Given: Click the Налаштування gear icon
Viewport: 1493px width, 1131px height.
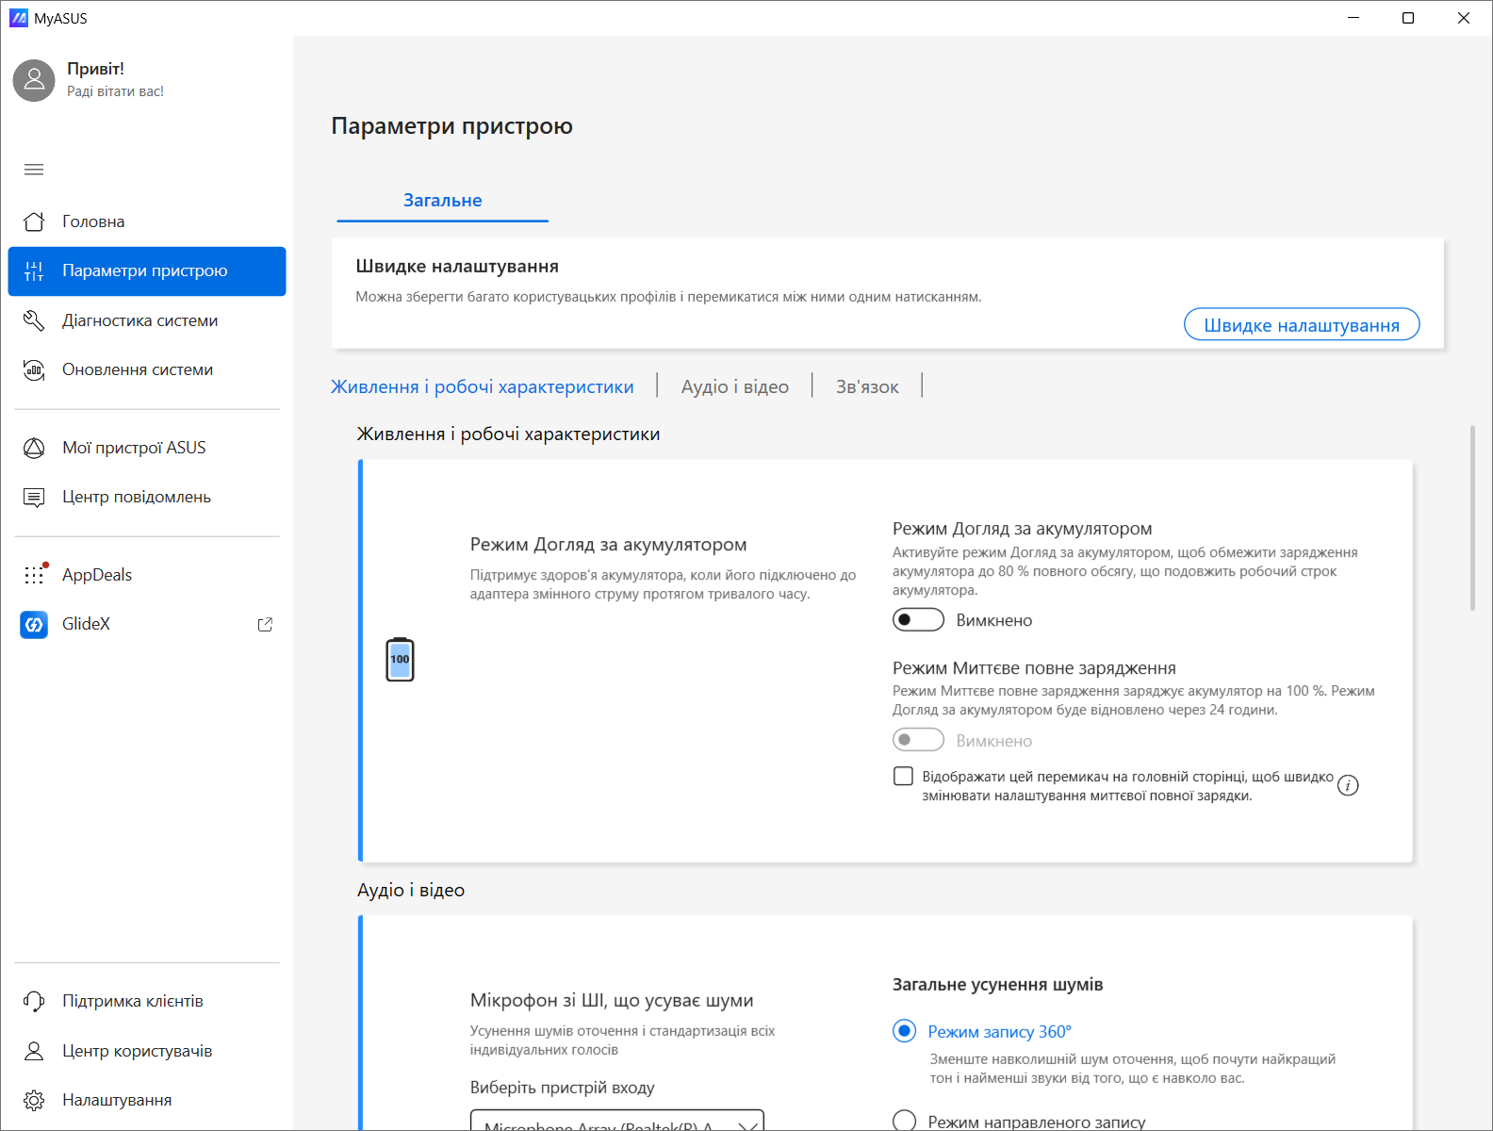Looking at the screenshot, I should point(34,1100).
